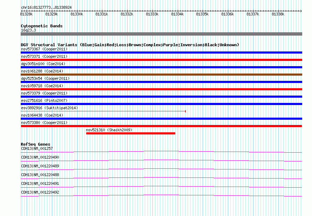Click the 81333k ruler tick label
The image size is (312, 216).
pos(152,14)
